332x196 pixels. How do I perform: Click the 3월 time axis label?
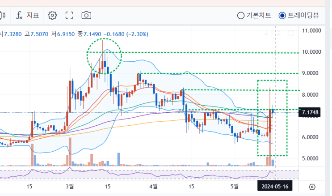point(70,187)
